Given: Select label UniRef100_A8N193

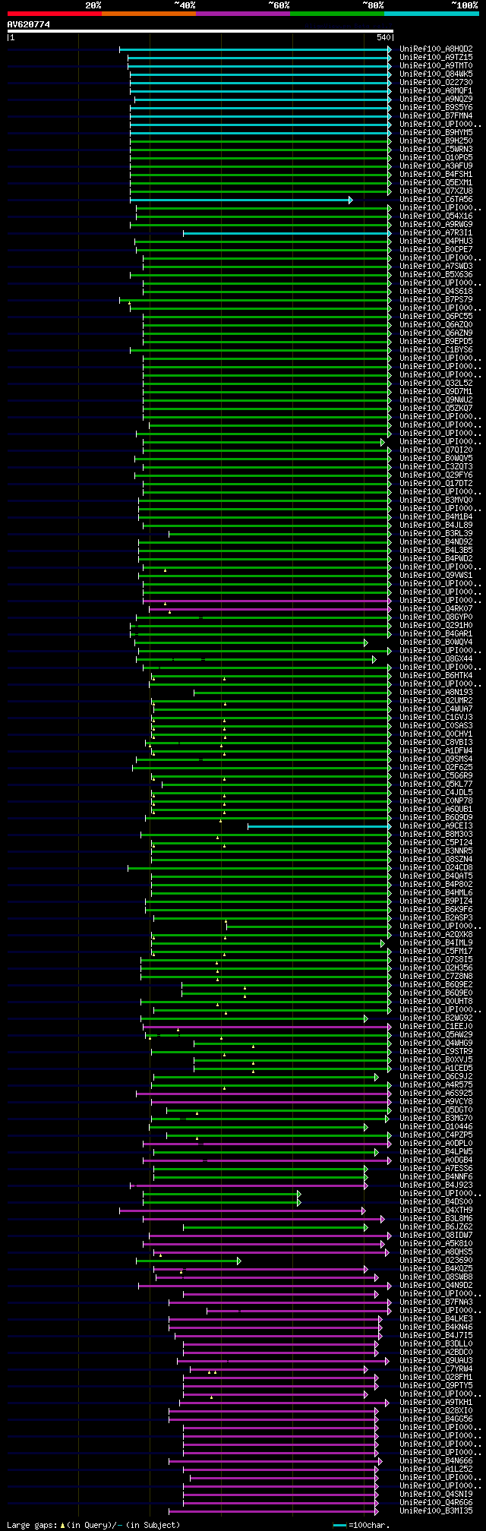Looking at the screenshot, I should 436,693.
